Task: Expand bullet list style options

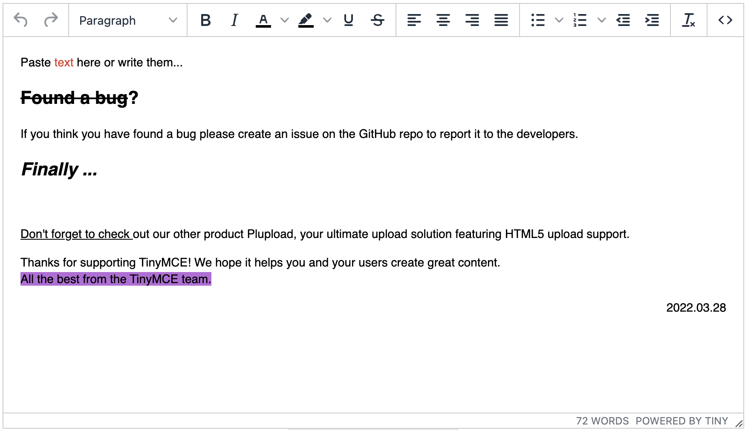Action: 559,20
